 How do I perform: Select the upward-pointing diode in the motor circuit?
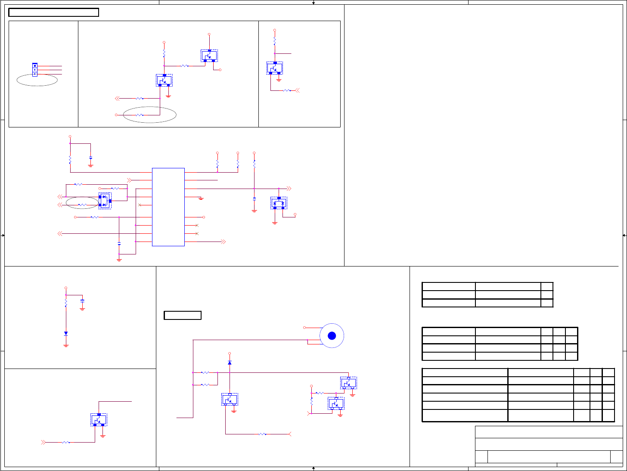click(x=230, y=363)
